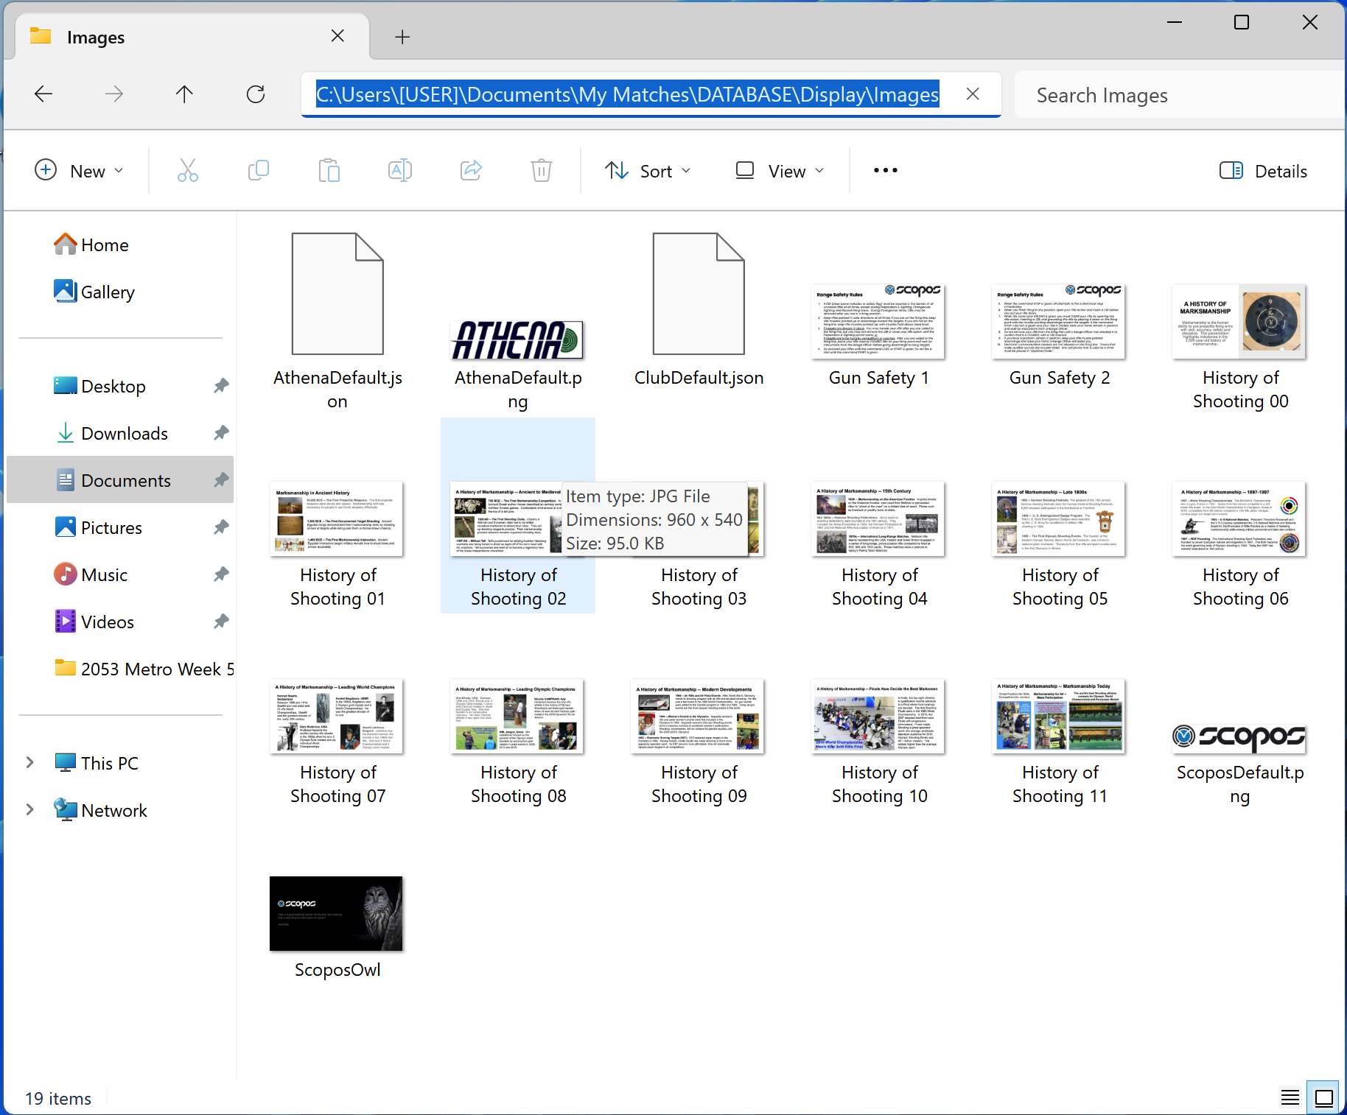Click the Cut scissors icon
1347x1115 pixels.
(x=188, y=171)
